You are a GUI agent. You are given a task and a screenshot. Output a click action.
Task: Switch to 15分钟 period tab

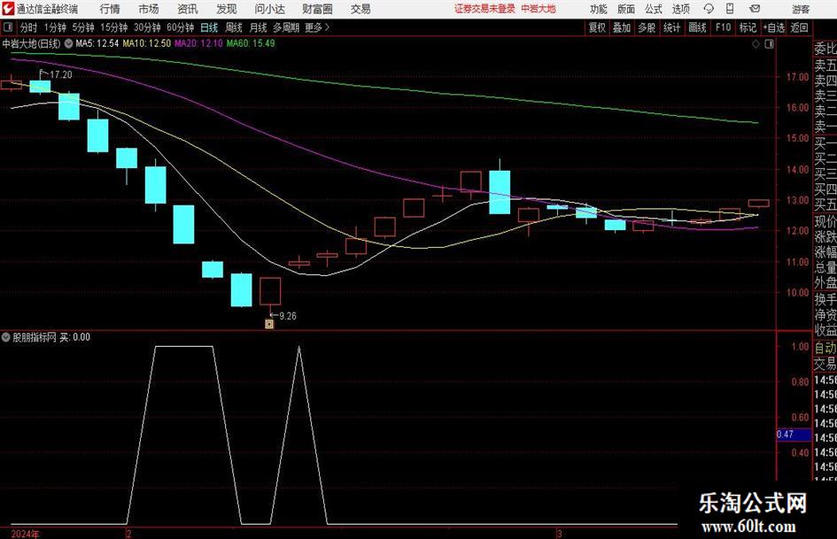[113, 27]
